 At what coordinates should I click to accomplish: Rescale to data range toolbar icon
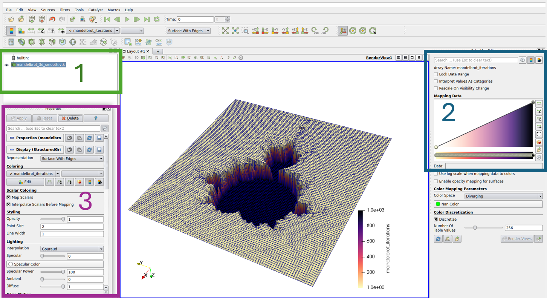31,31
